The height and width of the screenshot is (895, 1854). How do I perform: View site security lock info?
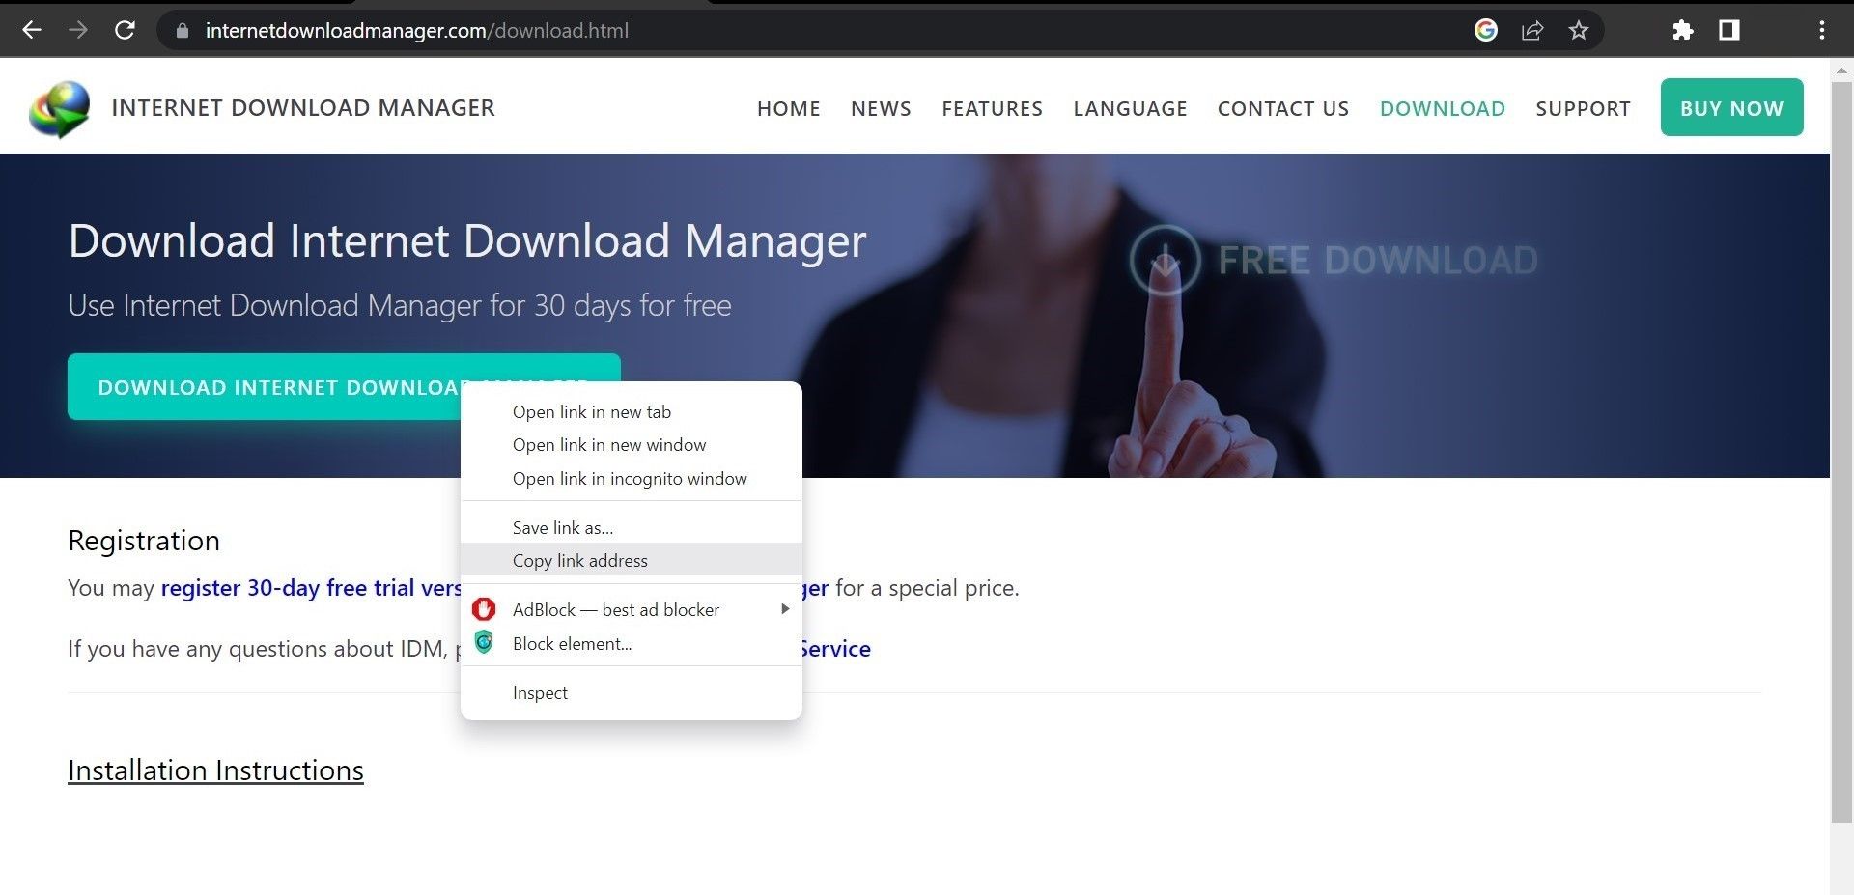tap(182, 31)
